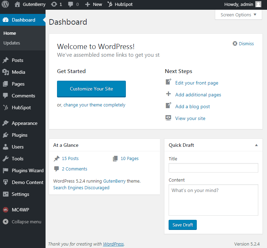
Task: Click the Media icon in sidebar
Action: [6, 72]
